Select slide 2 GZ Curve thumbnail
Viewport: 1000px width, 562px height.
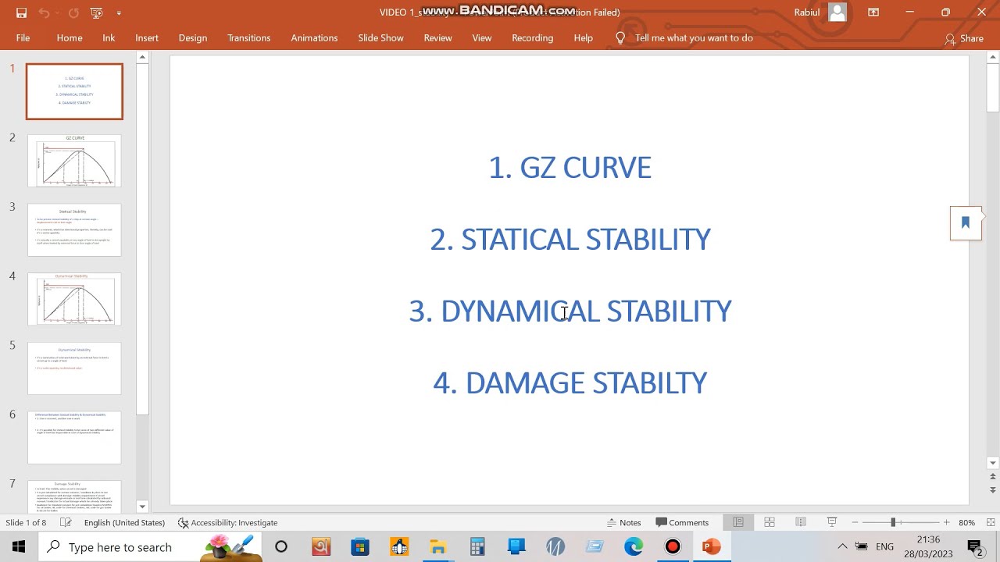74,160
